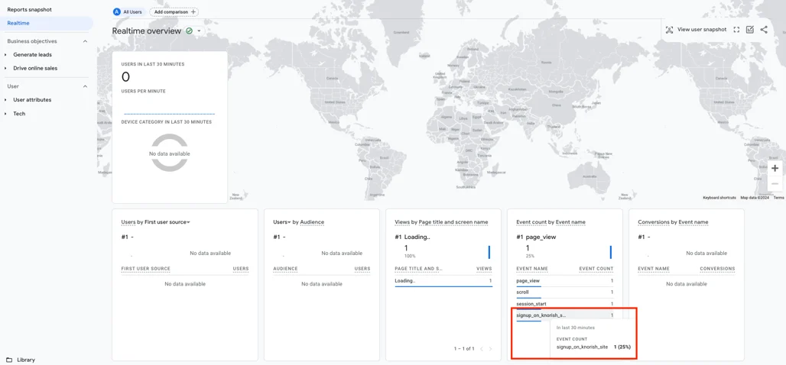
Task: Click the Add comparison button
Action: click(x=174, y=12)
